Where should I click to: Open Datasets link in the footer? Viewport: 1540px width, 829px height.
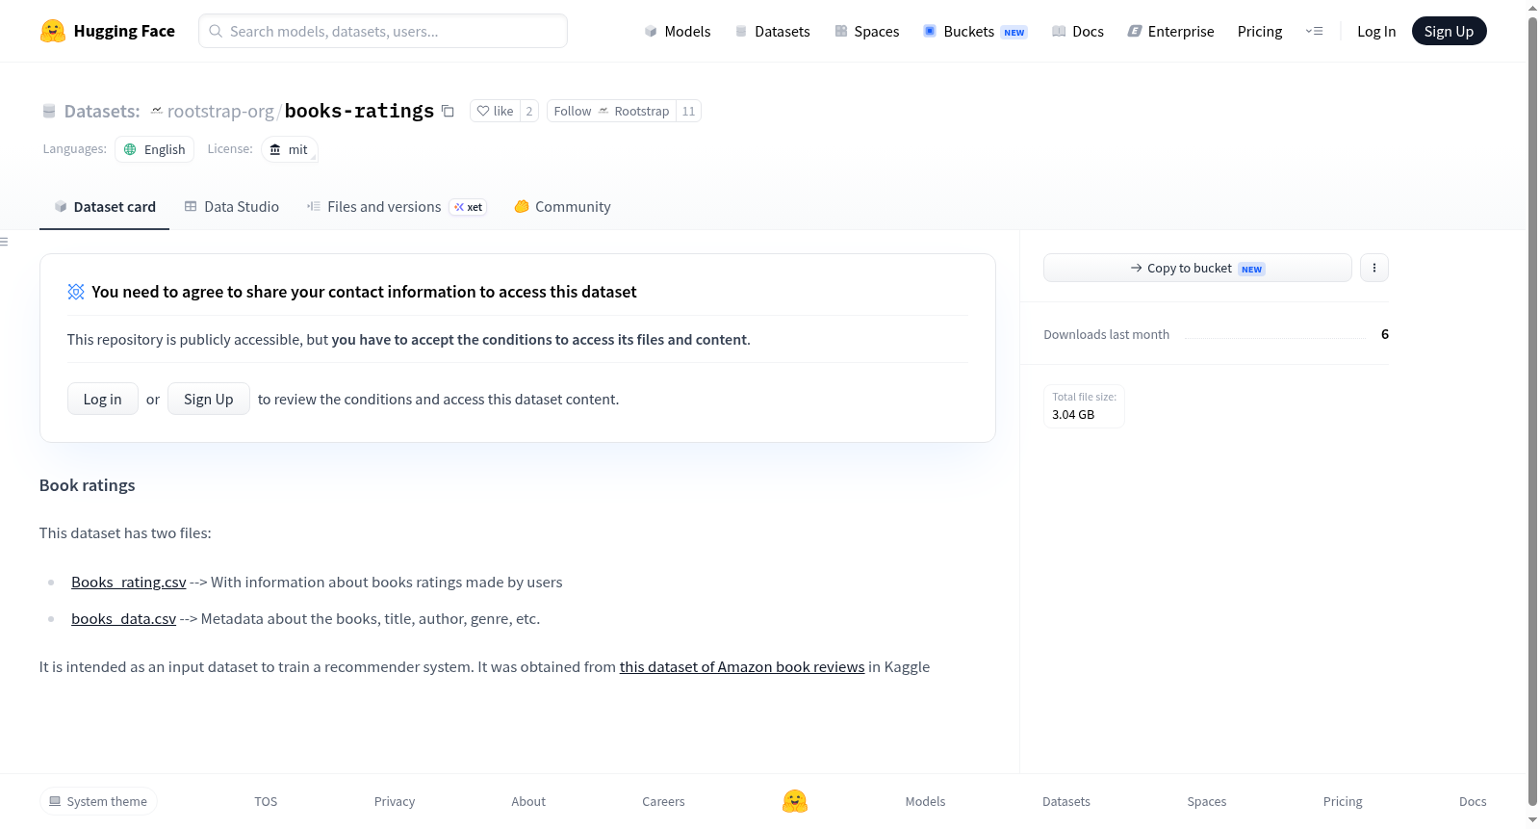(x=1066, y=801)
